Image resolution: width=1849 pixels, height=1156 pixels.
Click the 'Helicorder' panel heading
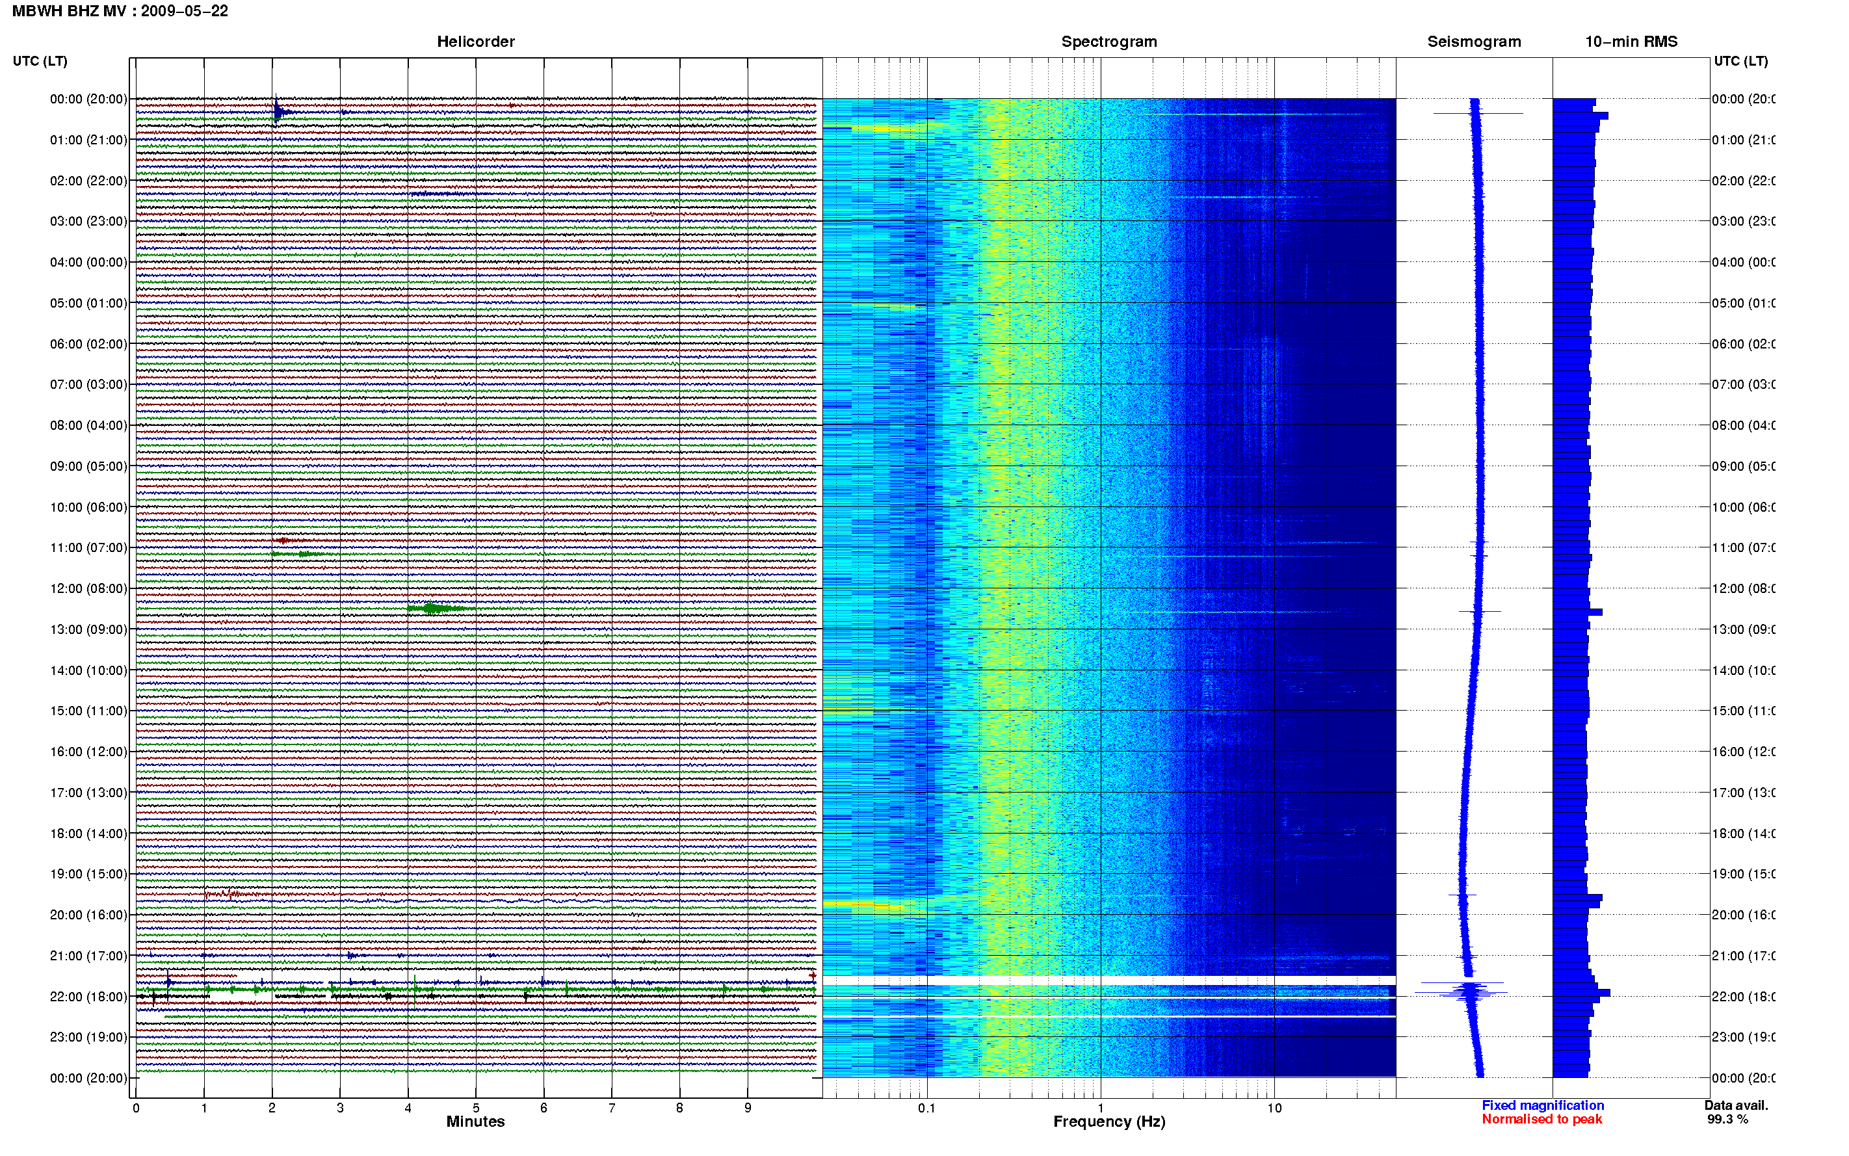[475, 42]
